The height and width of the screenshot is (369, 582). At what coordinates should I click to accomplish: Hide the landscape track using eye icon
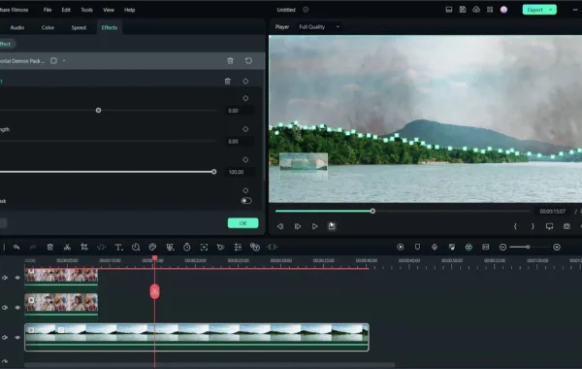point(17,337)
